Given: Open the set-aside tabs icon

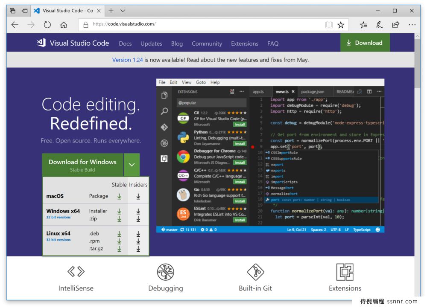Looking at the screenshot, I should tap(12, 11).
